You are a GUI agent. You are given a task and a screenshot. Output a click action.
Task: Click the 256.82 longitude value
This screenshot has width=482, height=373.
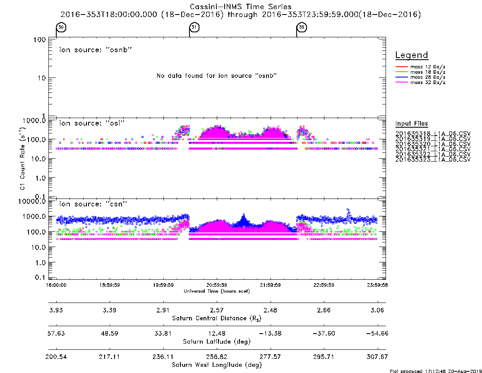point(217,357)
